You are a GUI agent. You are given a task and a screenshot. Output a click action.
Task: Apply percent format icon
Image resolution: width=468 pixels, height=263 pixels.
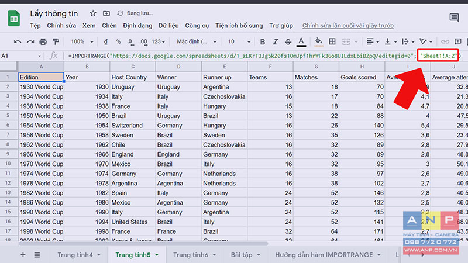pos(118,41)
